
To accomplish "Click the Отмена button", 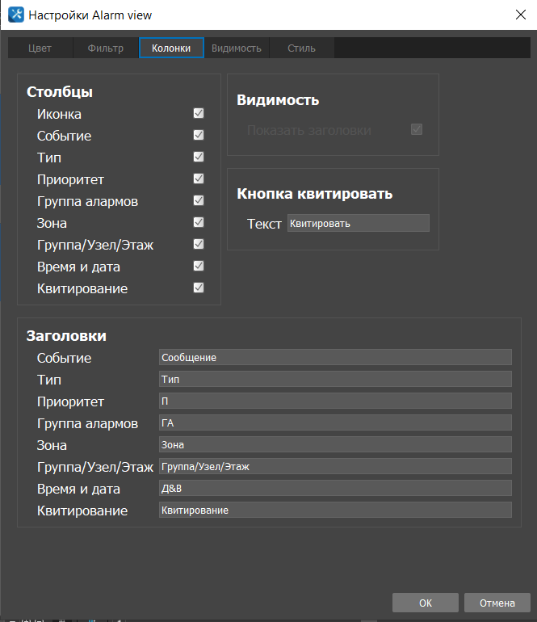I will 497,603.
